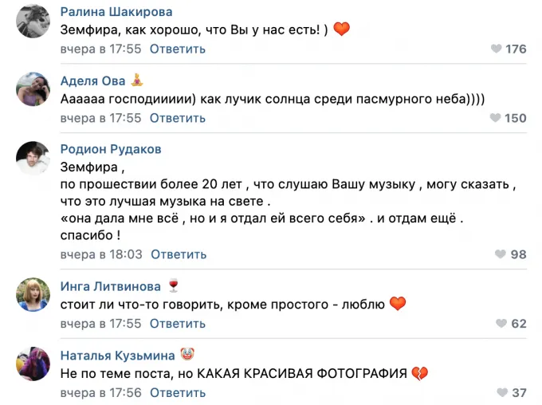Click Наталья Кузьмина's avatar image
Screen dimensions: 542x405
click(x=33, y=364)
